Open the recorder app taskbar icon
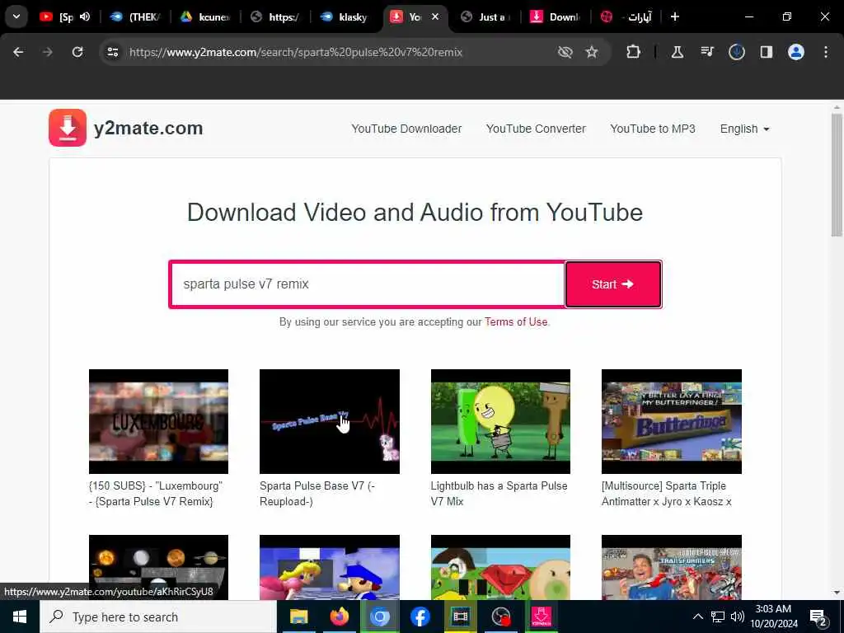This screenshot has height=633, width=844. tap(500, 617)
